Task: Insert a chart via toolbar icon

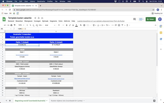Action: click(x=119, y=25)
